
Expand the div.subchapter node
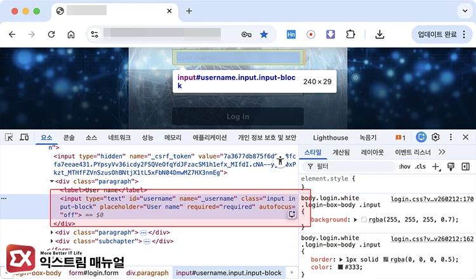tap(52, 242)
